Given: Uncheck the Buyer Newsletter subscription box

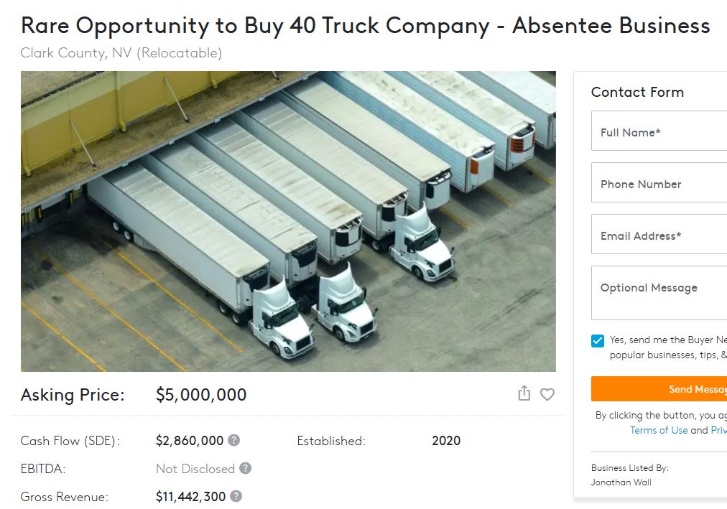Looking at the screenshot, I should (596, 340).
